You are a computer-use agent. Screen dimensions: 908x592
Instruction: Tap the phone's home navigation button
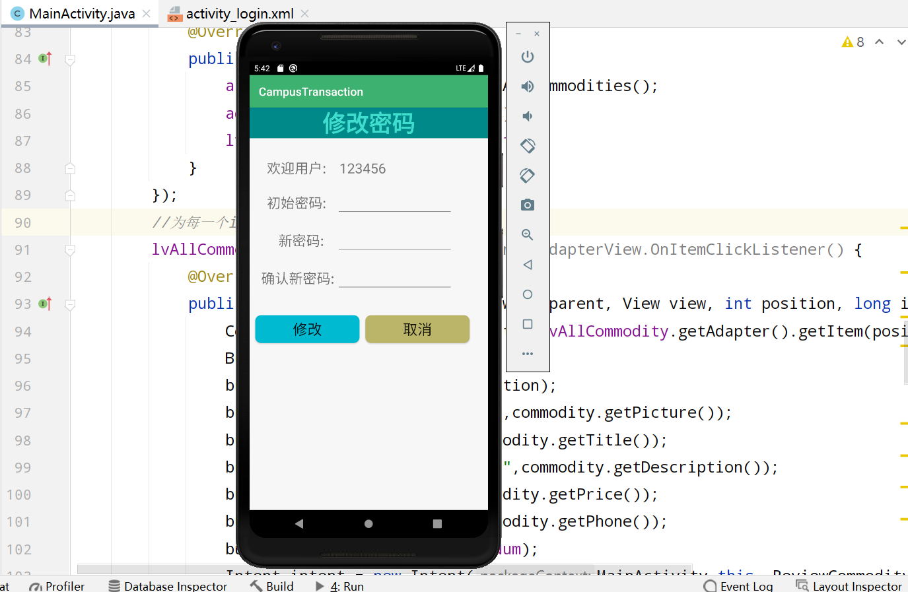[368, 523]
